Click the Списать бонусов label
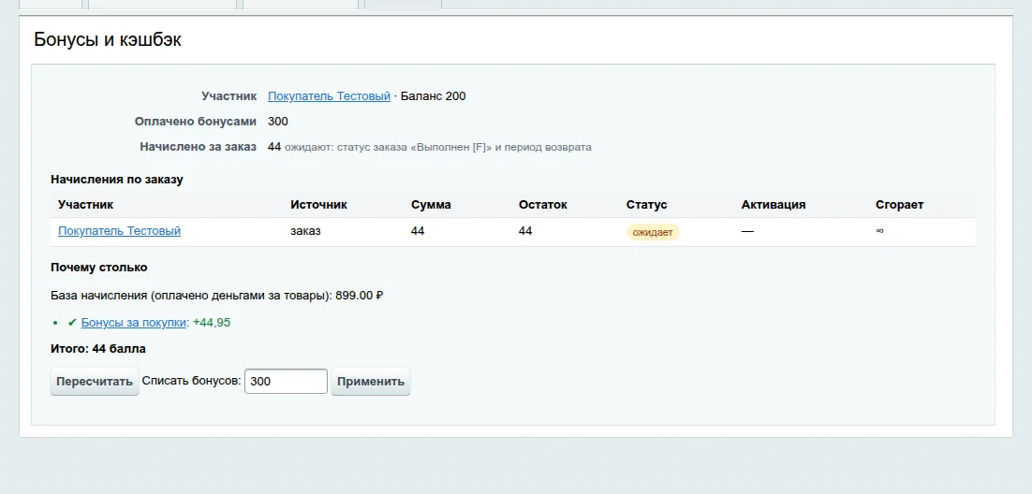Image resolution: width=1032 pixels, height=494 pixels. (x=192, y=381)
